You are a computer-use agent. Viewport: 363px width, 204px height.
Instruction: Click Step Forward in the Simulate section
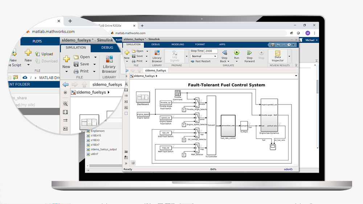click(x=249, y=56)
